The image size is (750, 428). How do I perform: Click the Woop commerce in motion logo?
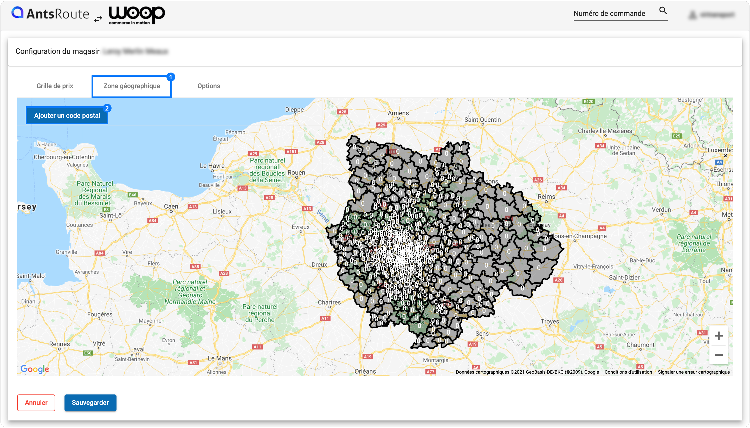point(137,15)
